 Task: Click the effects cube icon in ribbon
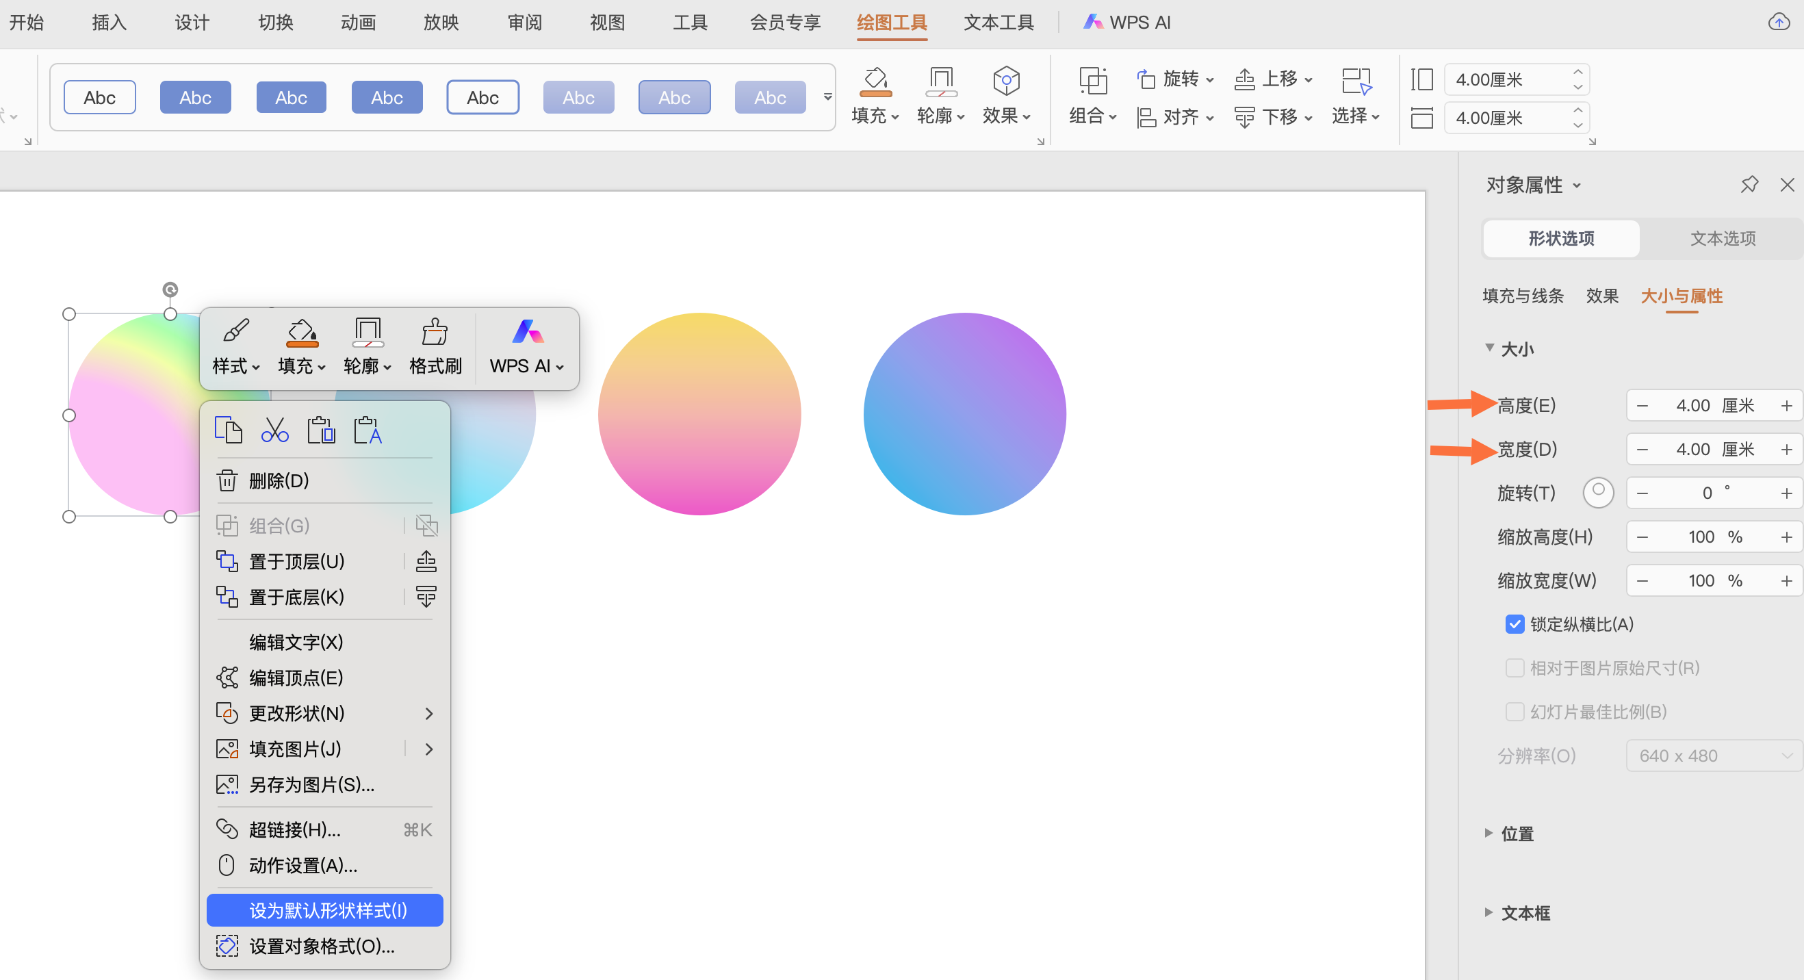[1005, 82]
